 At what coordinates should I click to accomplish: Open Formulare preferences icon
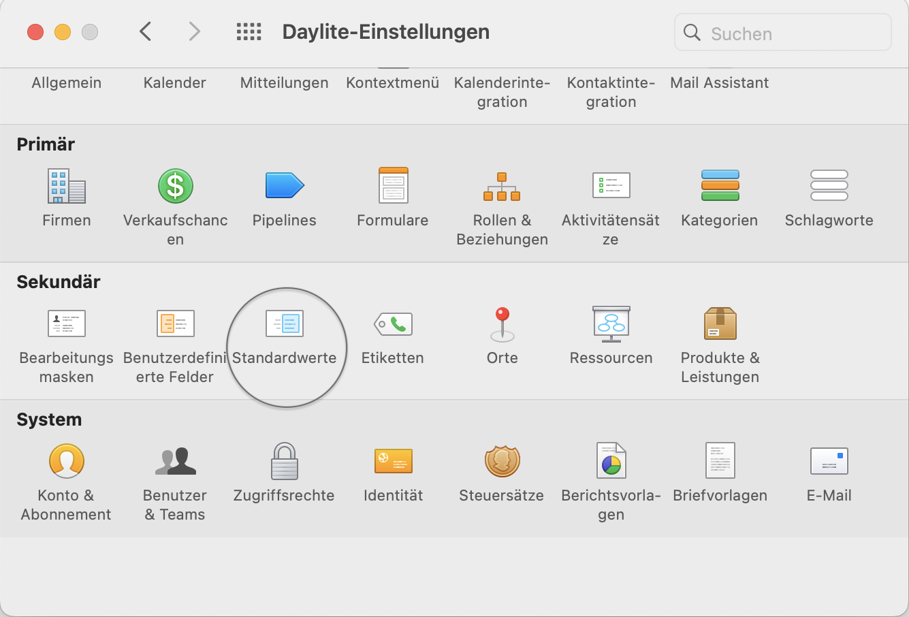pos(393,186)
